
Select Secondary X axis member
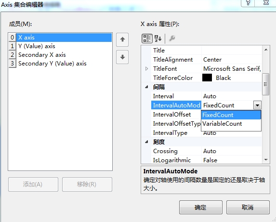[x=60, y=55]
